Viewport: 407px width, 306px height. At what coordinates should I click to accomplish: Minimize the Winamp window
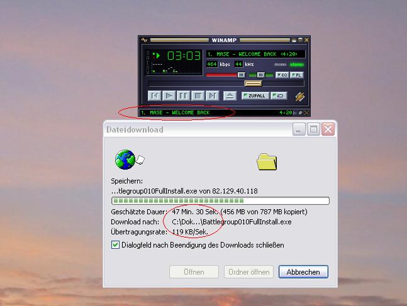point(294,40)
